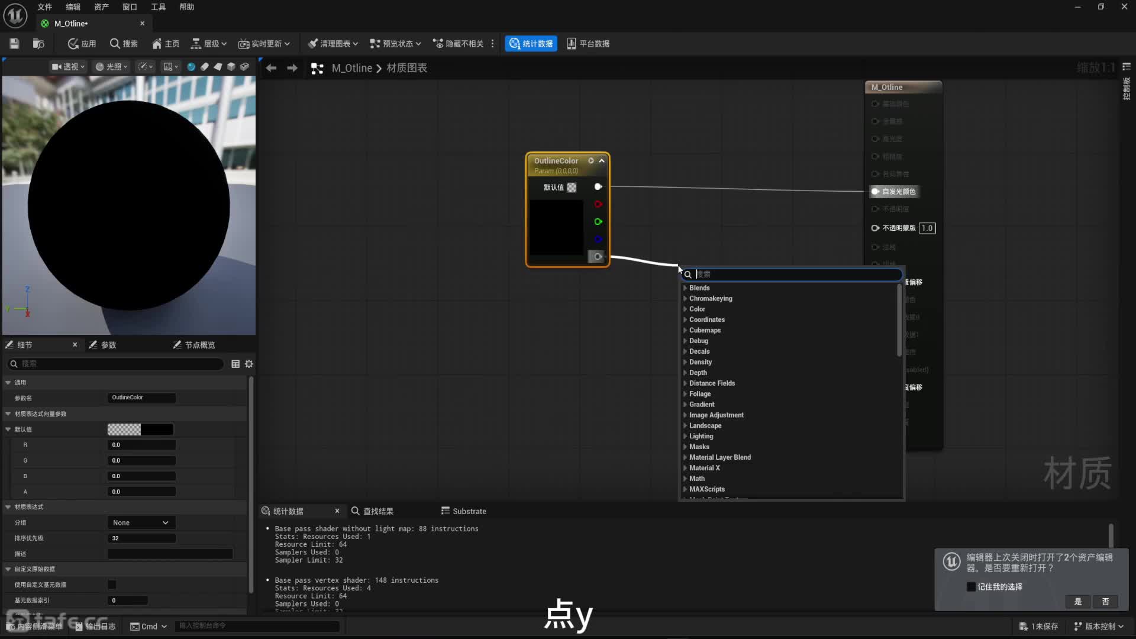Enable 使用自定义基元数据 checkbox
This screenshot has height=639, width=1136.
[x=112, y=585]
